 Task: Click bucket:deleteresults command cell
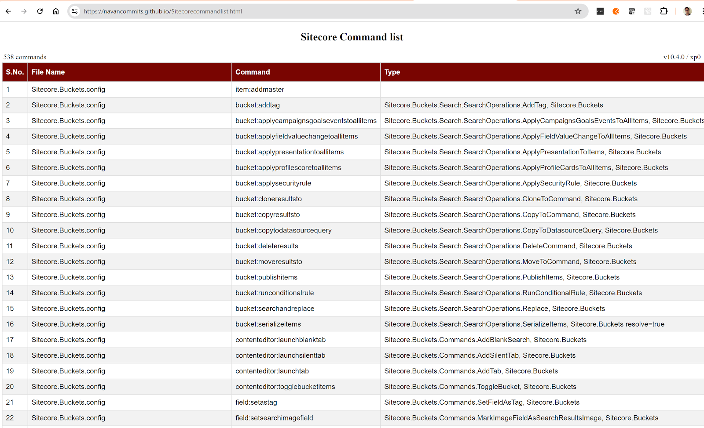pos(306,246)
